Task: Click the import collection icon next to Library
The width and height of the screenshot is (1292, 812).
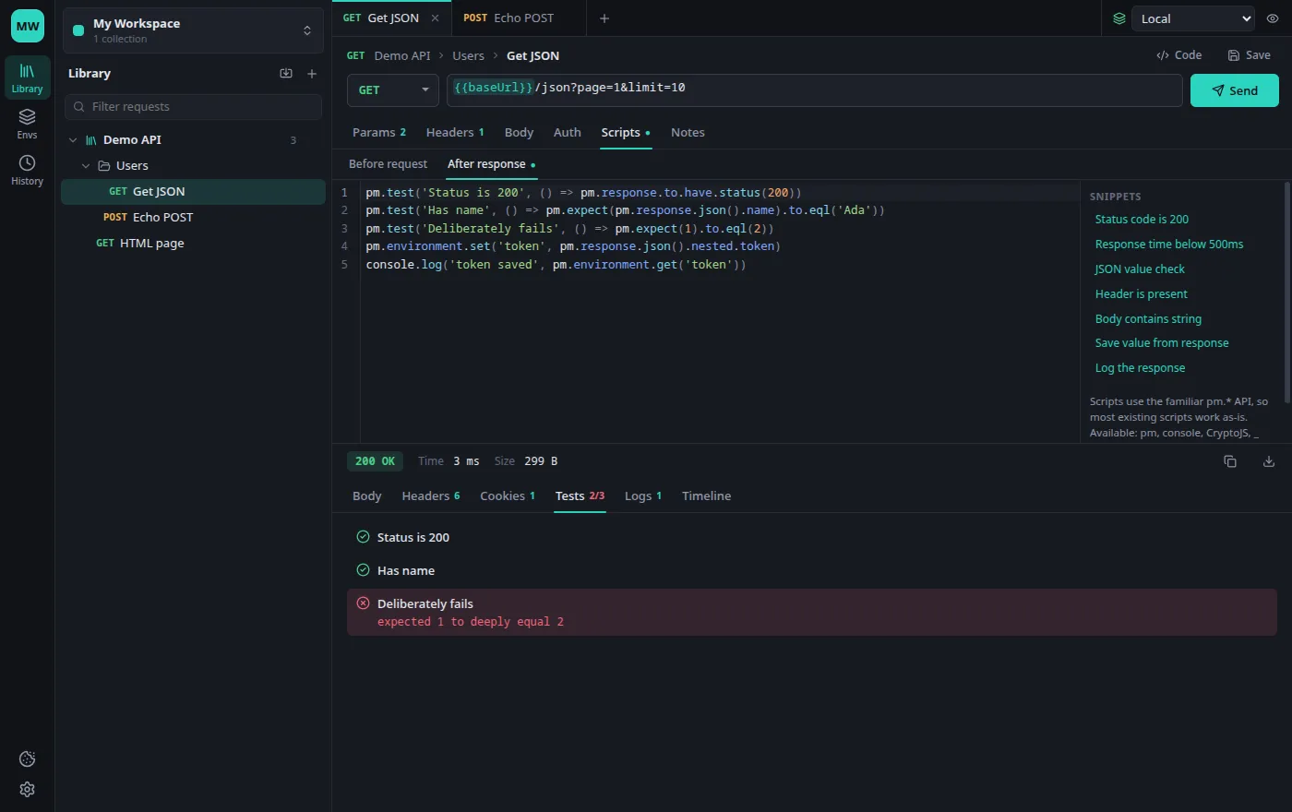Action: (x=286, y=74)
